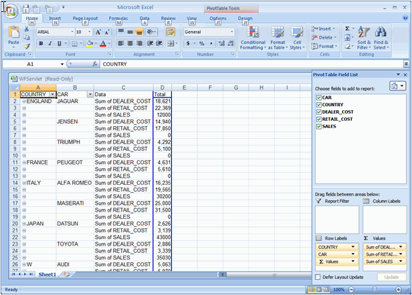Uncheck the SALES field checkbox
The width and height of the screenshot is (412, 295).
click(x=319, y=126)
